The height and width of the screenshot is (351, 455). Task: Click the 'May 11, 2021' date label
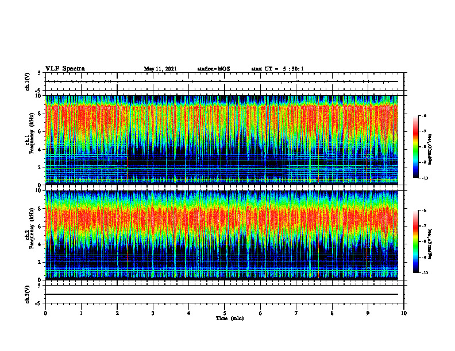(160, 69)
